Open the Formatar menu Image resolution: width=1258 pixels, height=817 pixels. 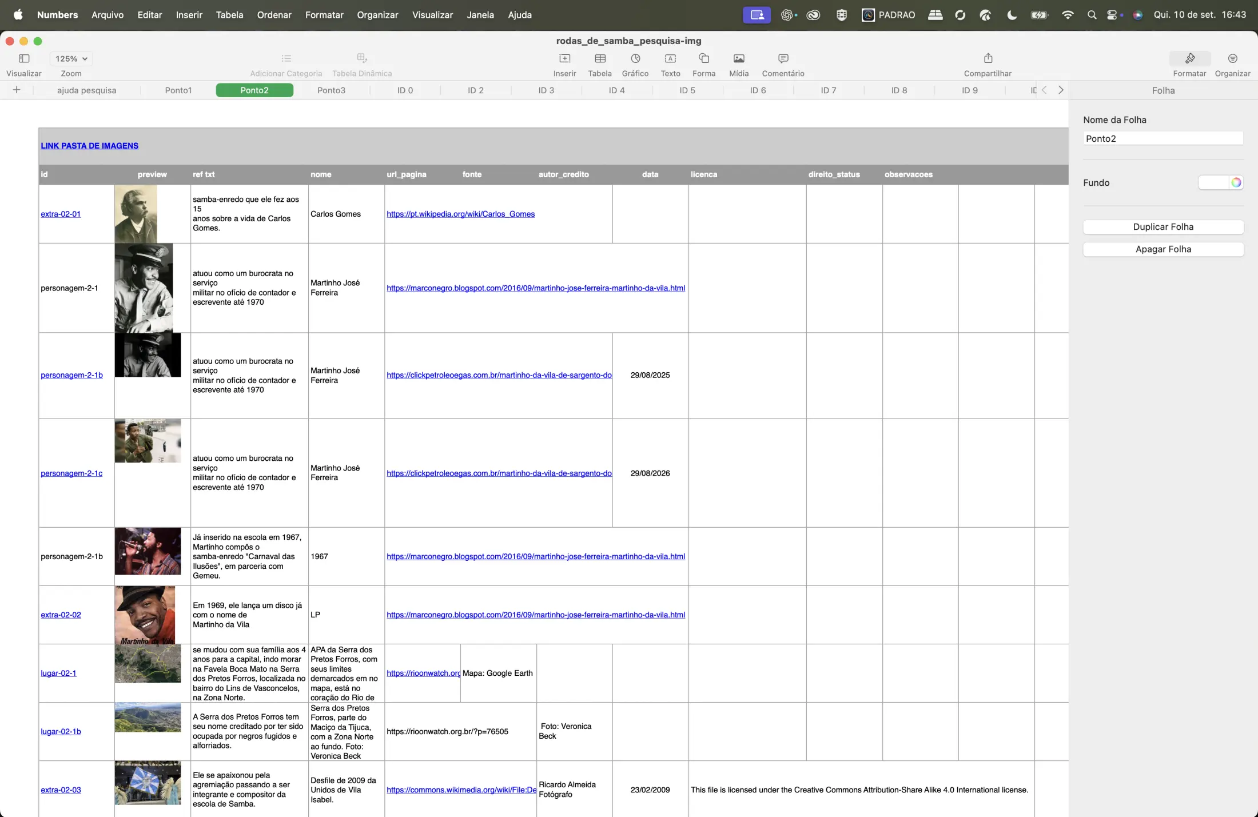[324, 15]
